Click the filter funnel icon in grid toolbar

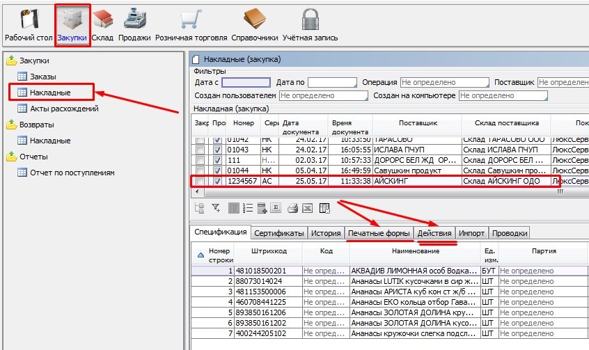point(215,207)
